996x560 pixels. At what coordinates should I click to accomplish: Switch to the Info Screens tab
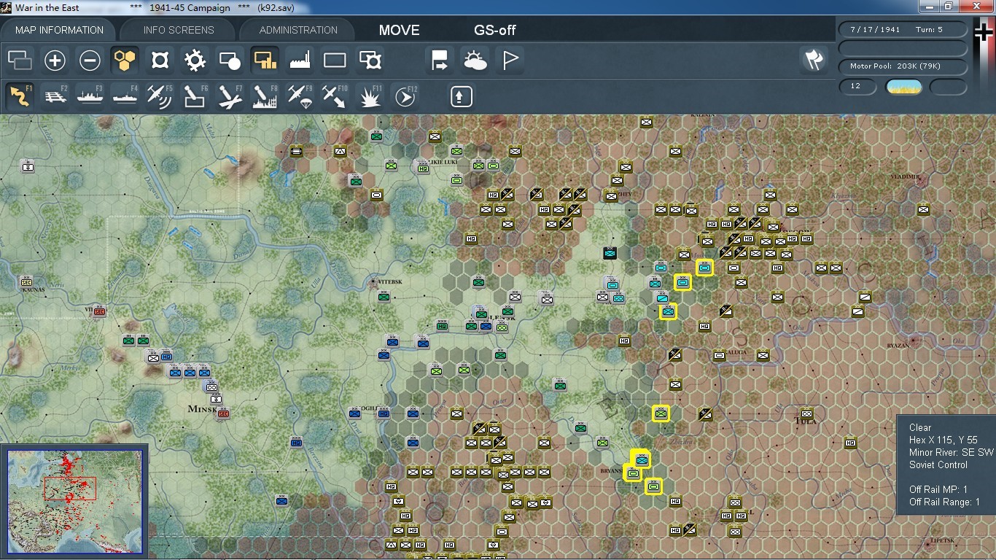click(179, 30)
